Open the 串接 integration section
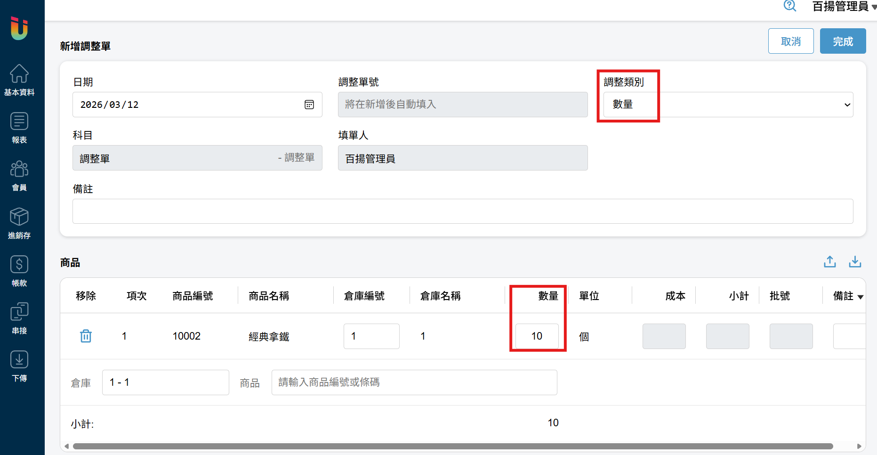 click(x=19, y=318)
